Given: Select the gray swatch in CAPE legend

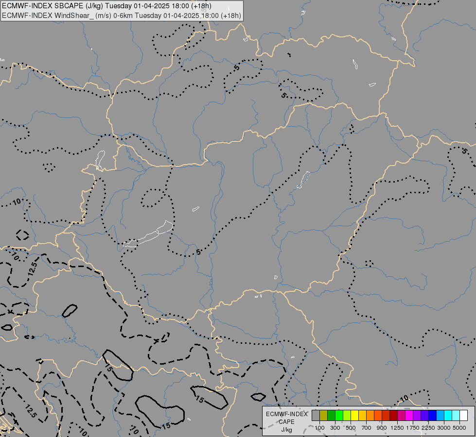Looking at the screenshot, I should (316, 416).
